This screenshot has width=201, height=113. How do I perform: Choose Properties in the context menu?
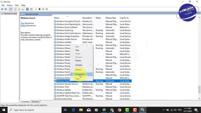coord(82,74)
